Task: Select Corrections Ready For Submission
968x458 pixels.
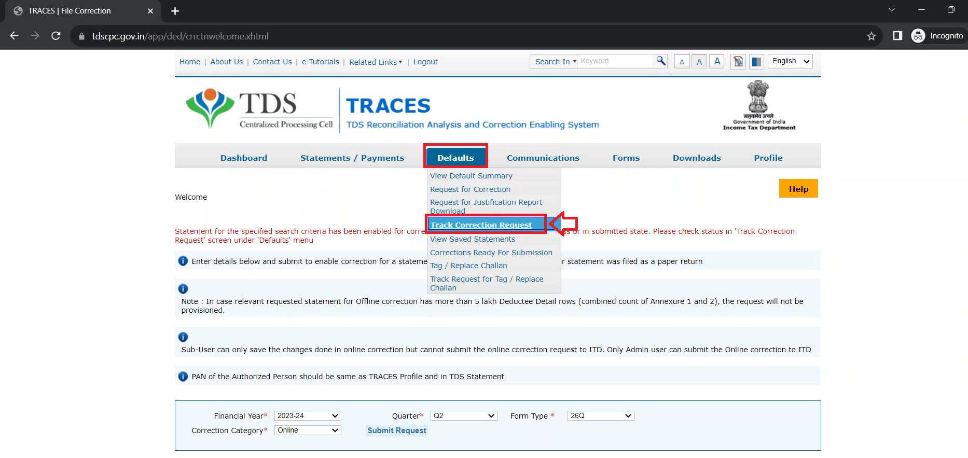Action: coord(491,253)
